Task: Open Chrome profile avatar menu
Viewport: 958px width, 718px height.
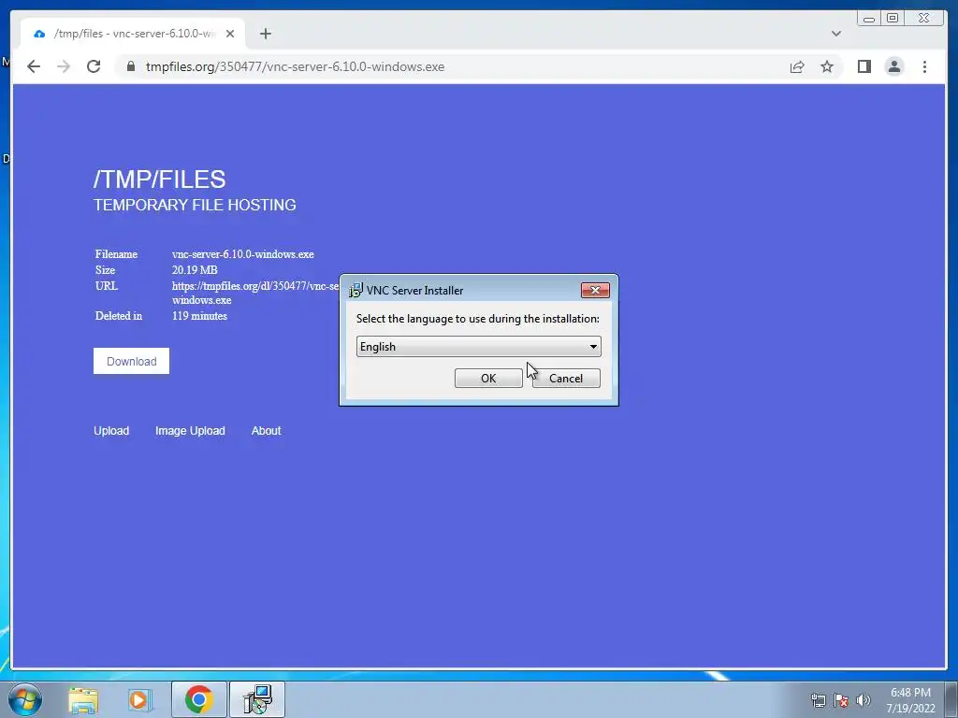Action: [893, 66]
